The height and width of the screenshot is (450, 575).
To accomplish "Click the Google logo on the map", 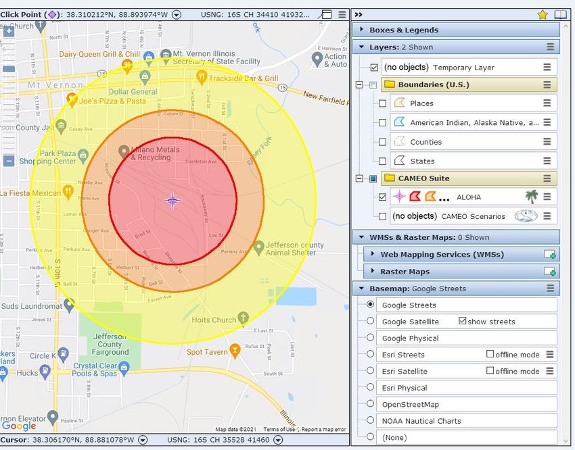I will click(19, 426).
